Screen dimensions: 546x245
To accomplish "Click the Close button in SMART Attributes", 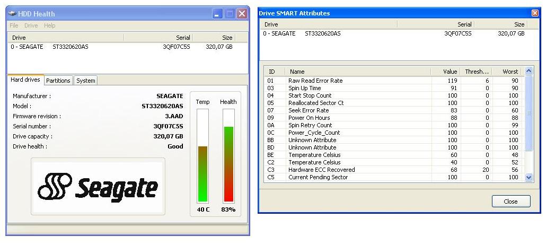I will click(x=511, y=202).
